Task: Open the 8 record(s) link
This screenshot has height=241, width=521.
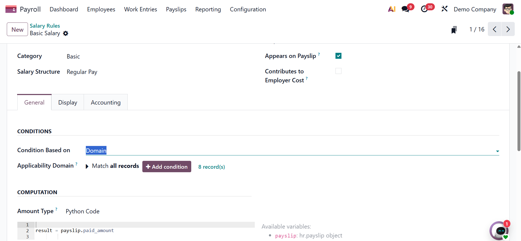Action: (x=212, y=167)
